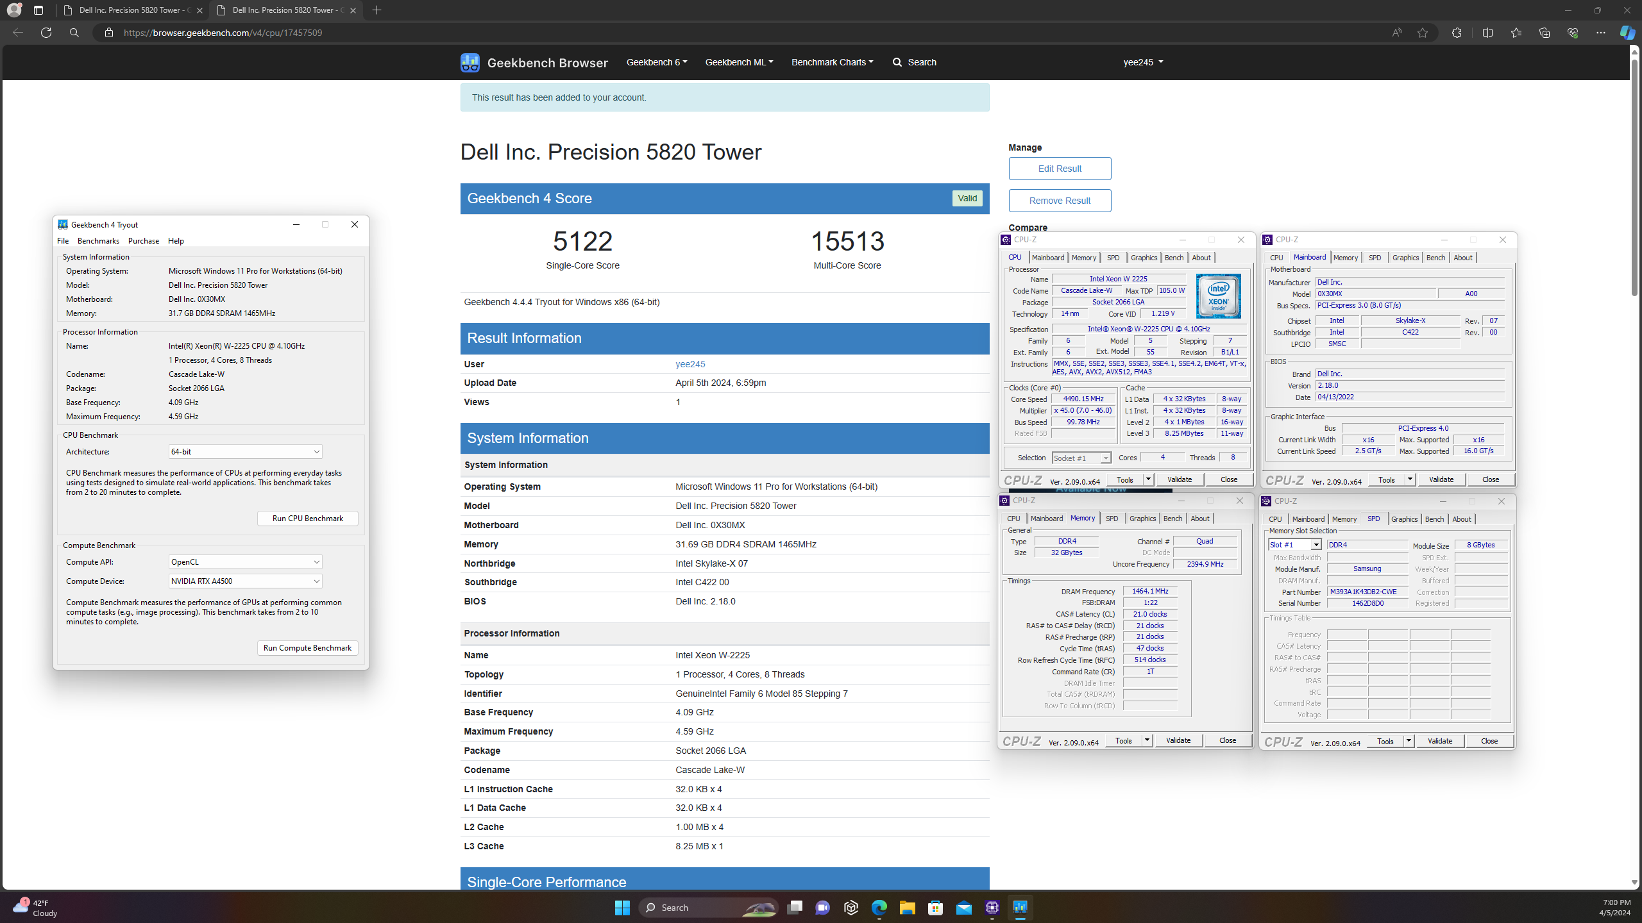Open the Geekbench ML nav dropdown

click(x=739, y=62)
